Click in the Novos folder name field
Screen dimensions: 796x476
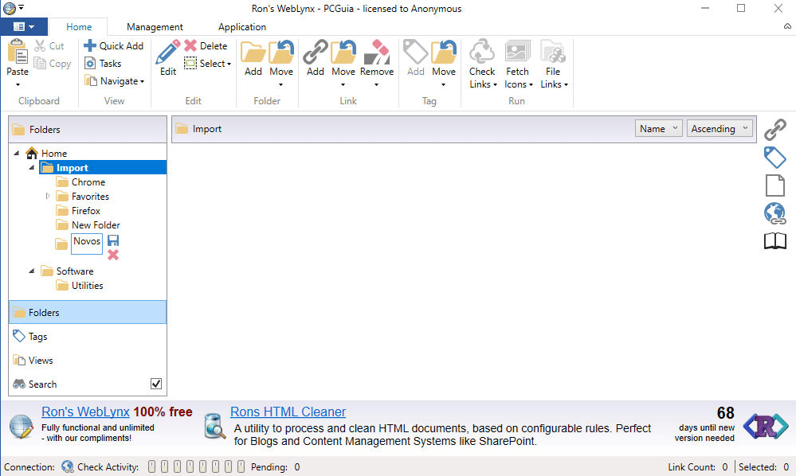(87, 244)
